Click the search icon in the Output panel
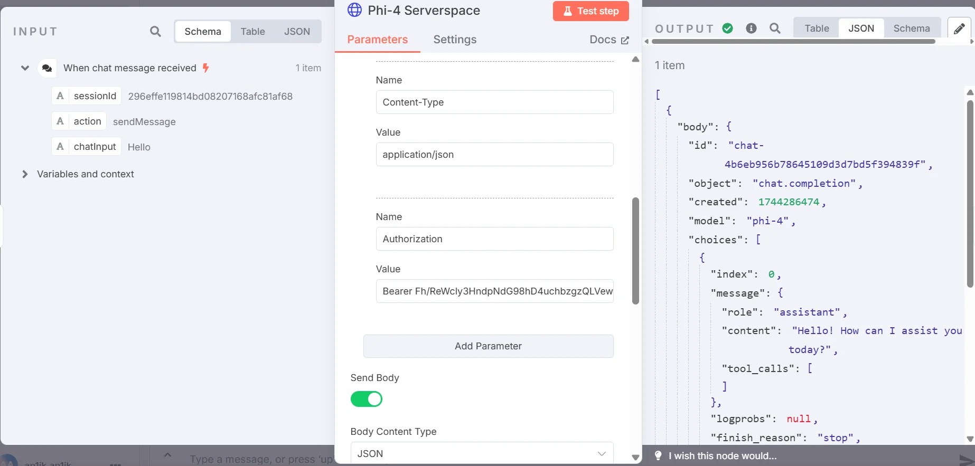The image size is (975, 466). coord(775,28)
